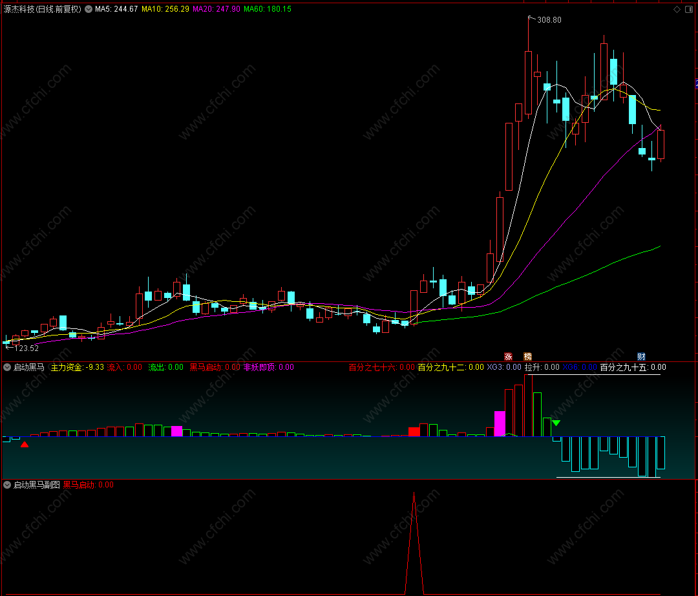Screen dimensions: 698x596
Task: Click the XG3: 0.00 value
Action: 504,367
